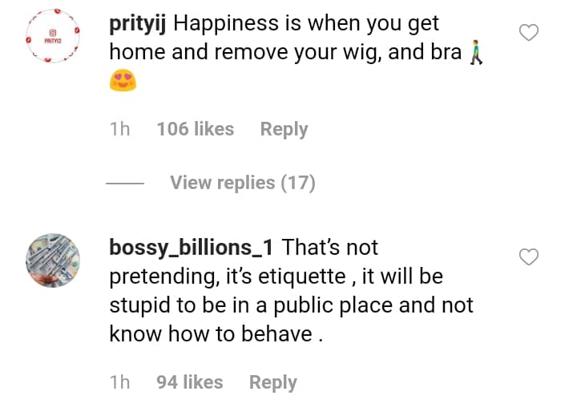
Task: Open the bossy_billions_1 username link
Action: click(192, 248)
